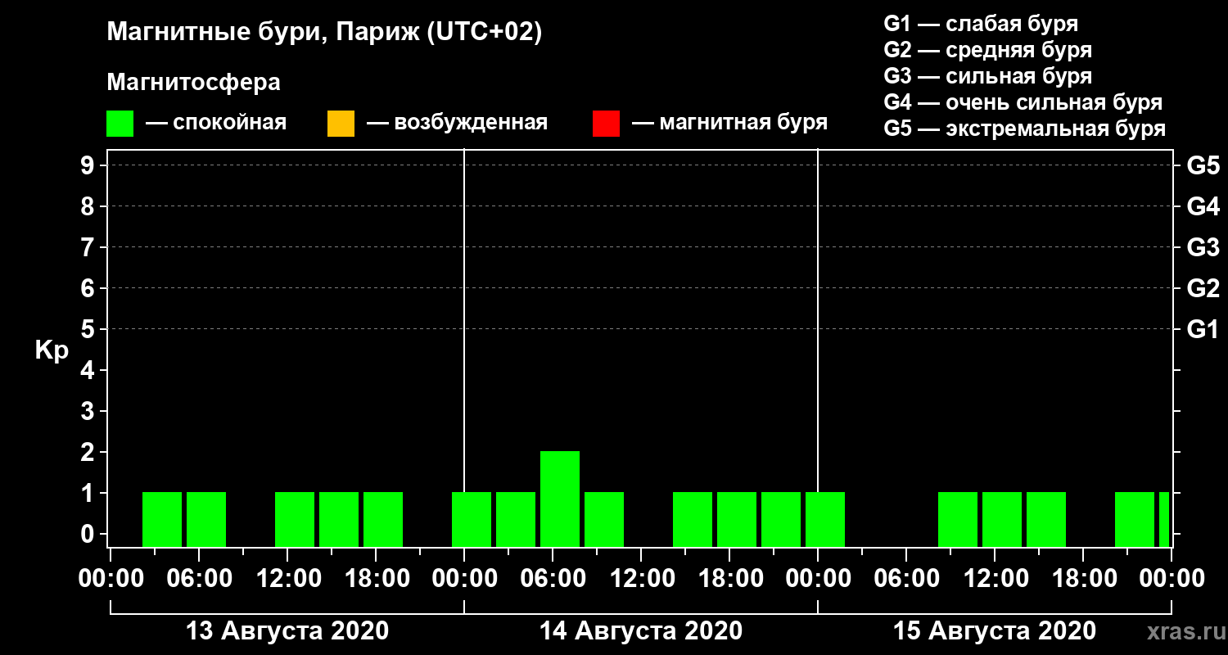
Task: Click the G3 label on right axis
Action: pos(1203,248)
